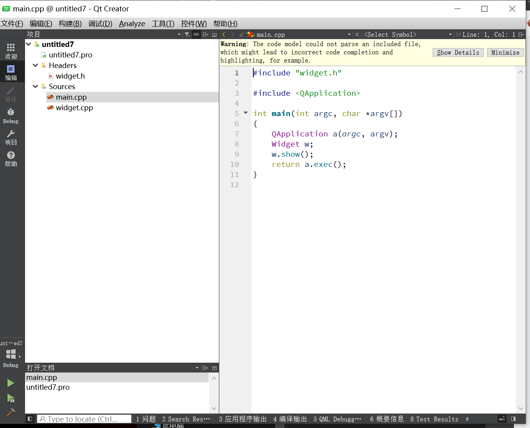
Task: Open the Select Symbol dropdown
Action: pyautogui.click(x=450, y=34)
